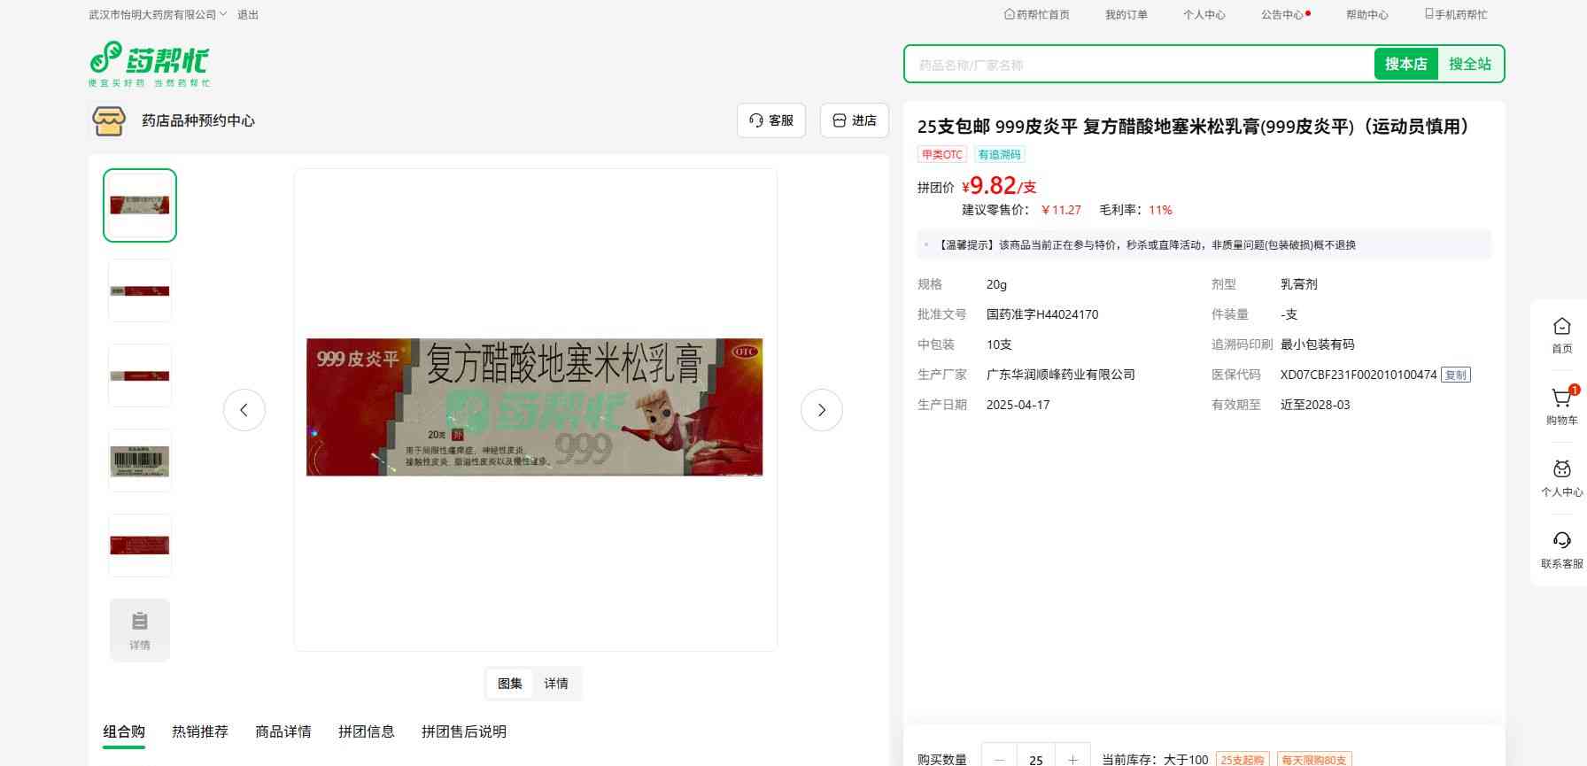Viewport: 1587px width, 766px height.
Task: Copy the medical insurance code
Action: pos(1456,375)
